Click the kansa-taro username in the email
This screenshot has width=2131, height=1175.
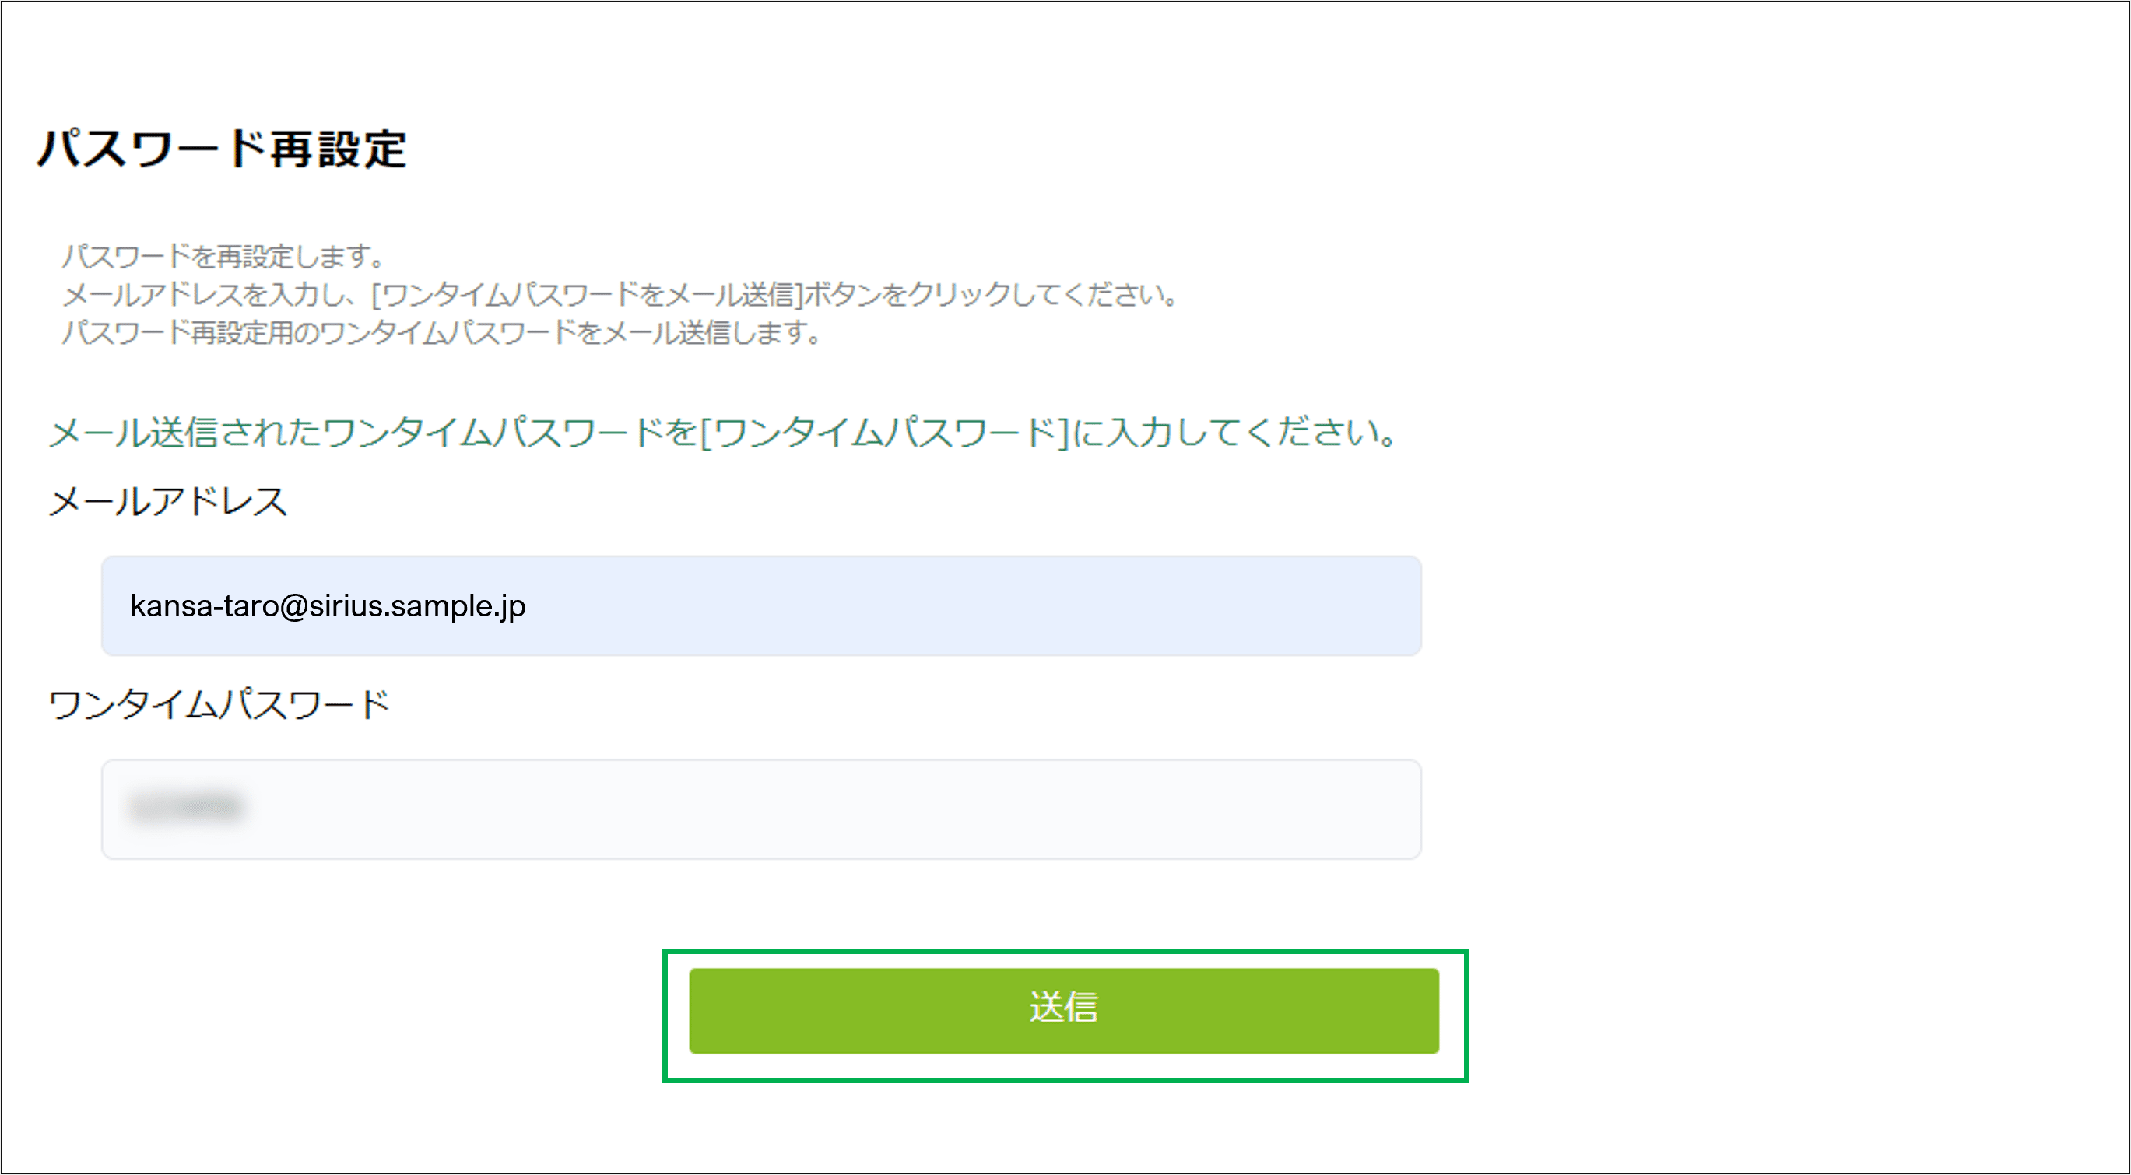pos(205,606)
